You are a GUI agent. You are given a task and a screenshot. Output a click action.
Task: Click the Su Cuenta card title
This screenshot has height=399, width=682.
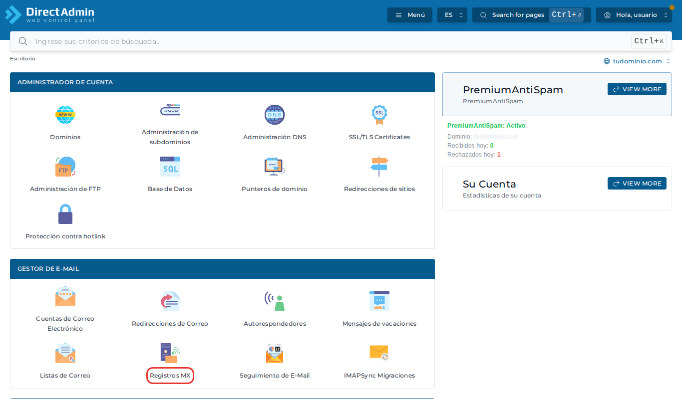pos(489,184)
